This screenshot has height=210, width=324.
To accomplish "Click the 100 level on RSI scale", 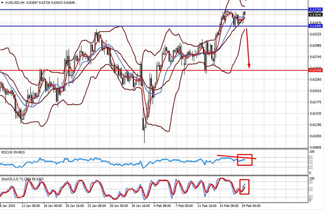I will click(312, 152).
